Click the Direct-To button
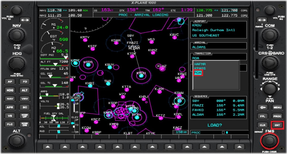The width and height of the screenshot is (287, 154). click(x=263, y=107)
